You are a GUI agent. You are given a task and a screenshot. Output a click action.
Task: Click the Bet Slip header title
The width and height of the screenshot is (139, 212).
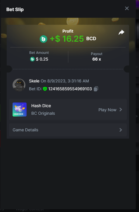tap(15, 9)
